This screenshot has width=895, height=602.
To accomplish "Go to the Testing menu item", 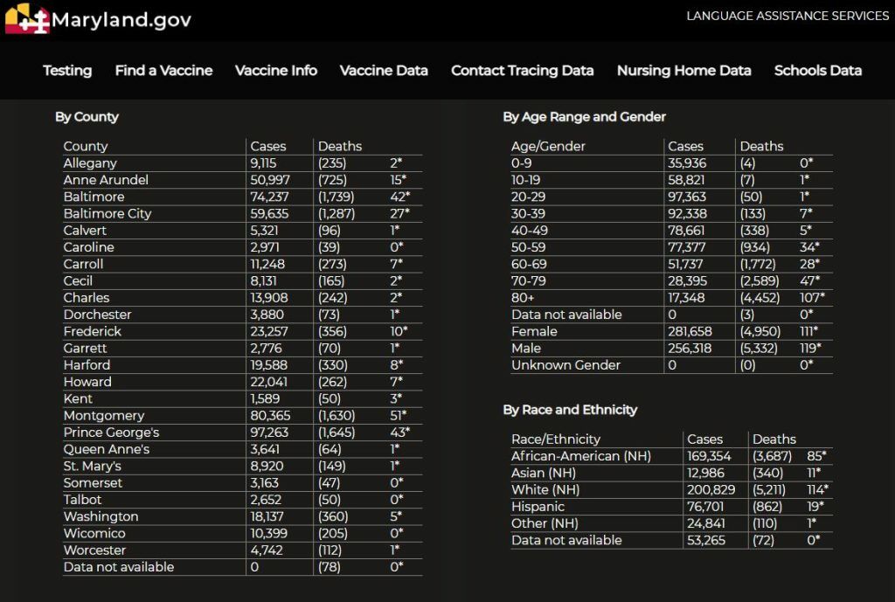I will [67, 71].
